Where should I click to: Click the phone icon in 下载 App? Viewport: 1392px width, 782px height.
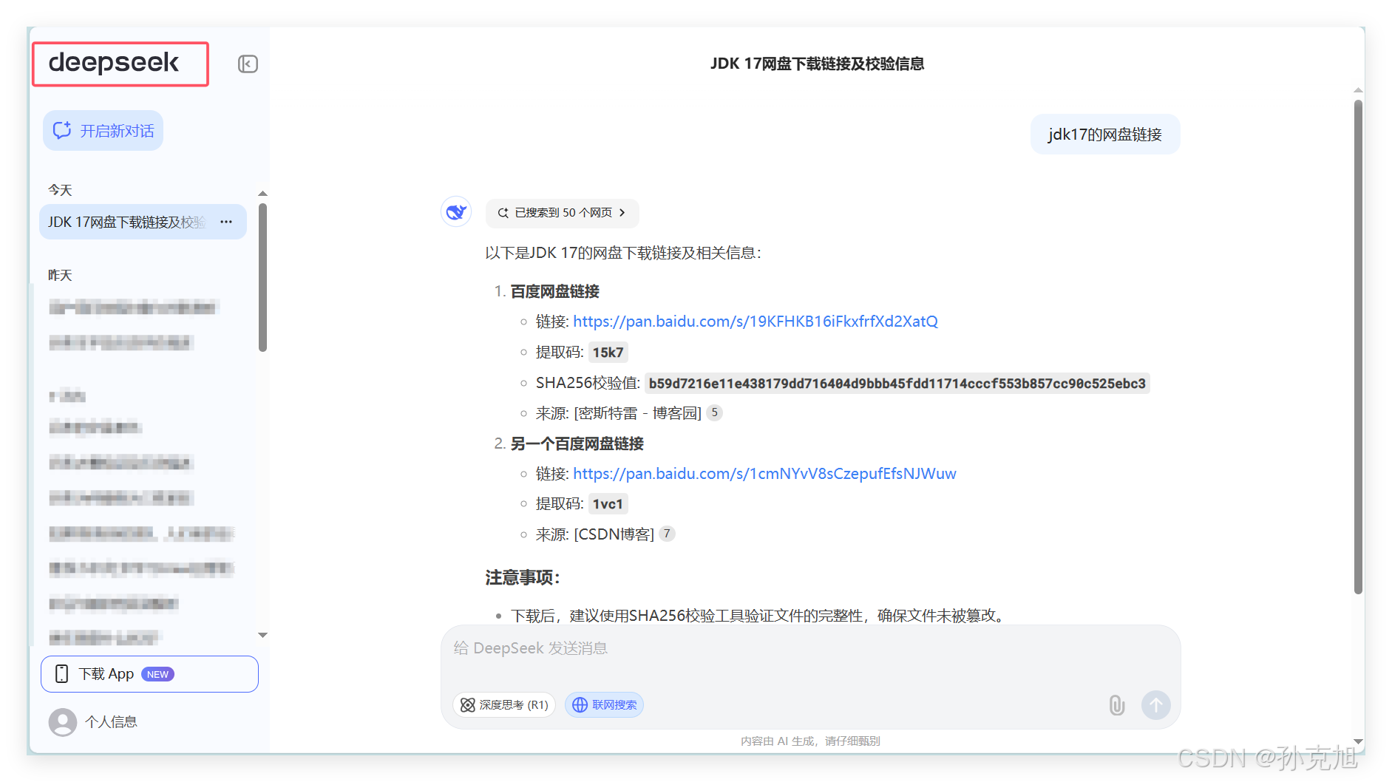point(62,674)
